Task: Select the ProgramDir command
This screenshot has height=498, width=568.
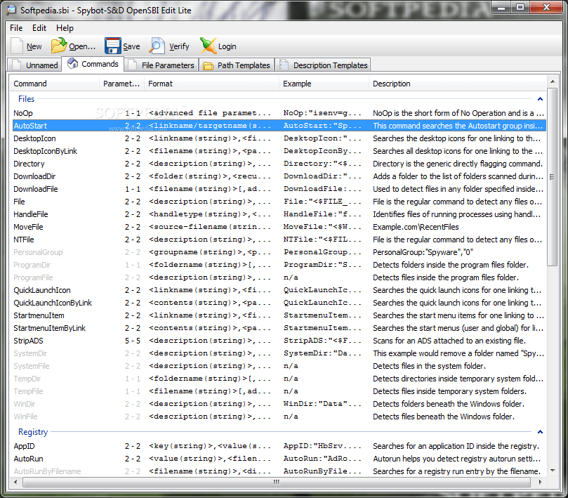Action: point(278,265)
